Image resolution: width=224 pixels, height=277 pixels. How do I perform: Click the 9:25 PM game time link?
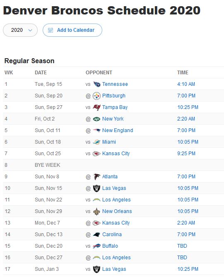coord(186,154)
